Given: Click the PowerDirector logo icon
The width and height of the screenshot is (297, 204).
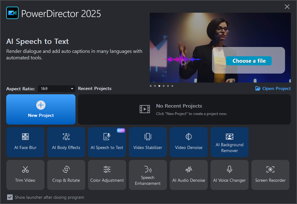Looking at the screenshot, I should 12,13.
